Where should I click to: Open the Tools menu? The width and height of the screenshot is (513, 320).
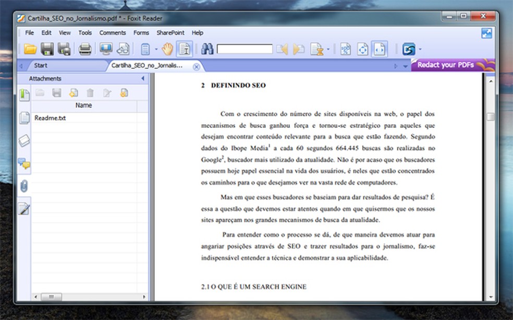point(85,33)
